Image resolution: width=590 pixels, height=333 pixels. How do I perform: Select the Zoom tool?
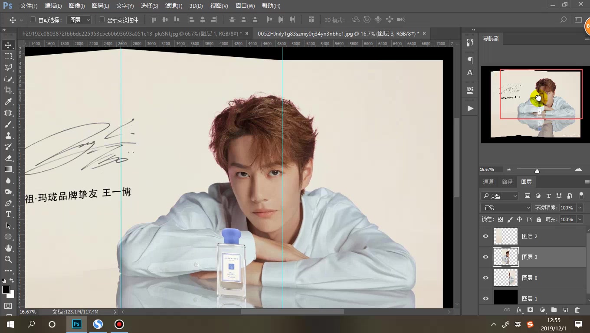point(8,259)
